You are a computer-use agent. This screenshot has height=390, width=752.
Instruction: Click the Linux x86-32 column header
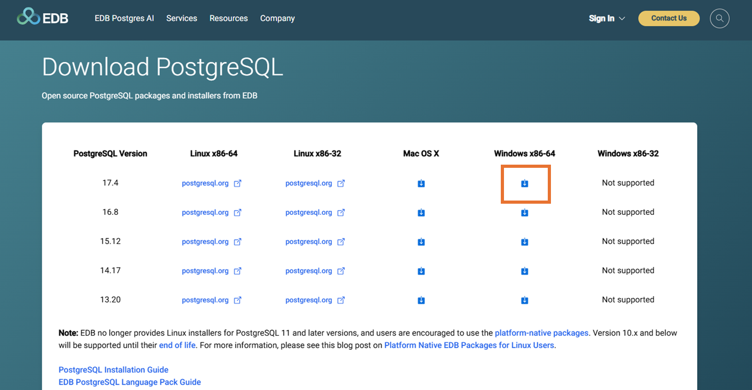pos(317,154)
